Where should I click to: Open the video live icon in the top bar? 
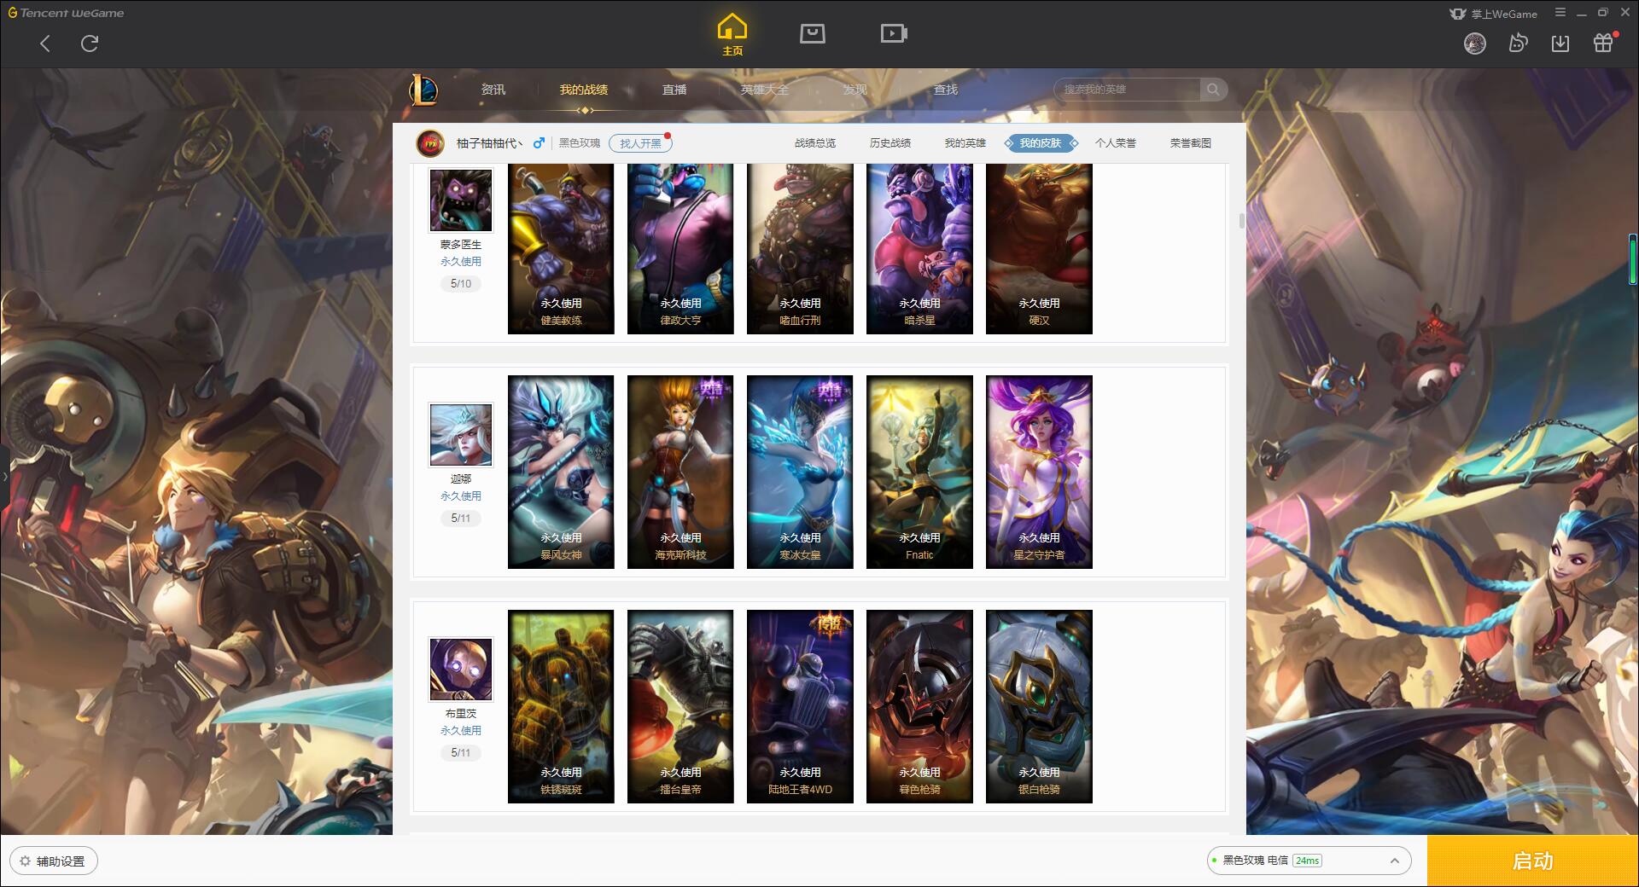click(x=894, y=34)
